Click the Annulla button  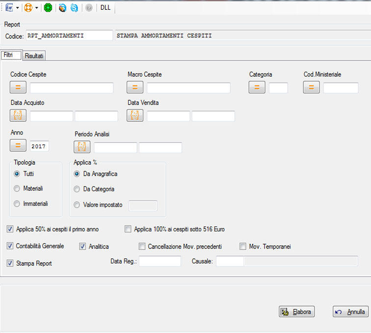click(351, 312)
